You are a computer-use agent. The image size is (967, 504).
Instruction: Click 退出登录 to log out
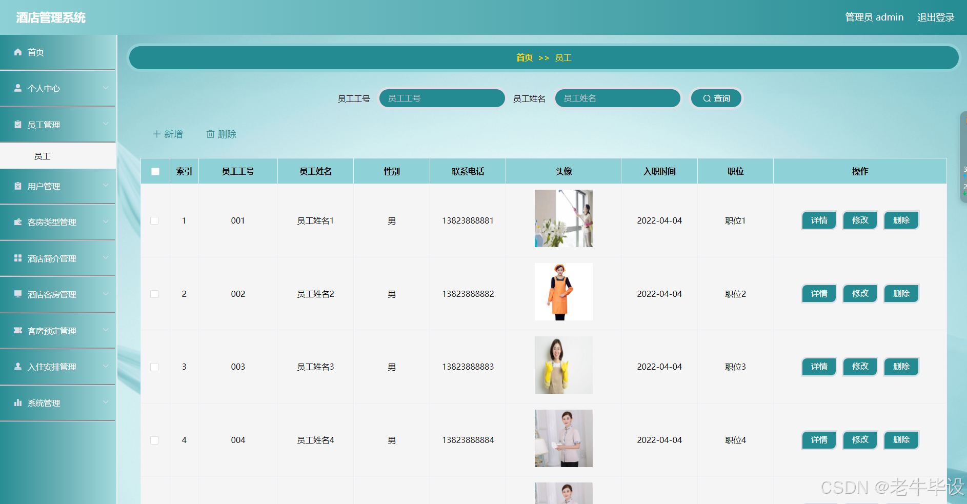(x=936, y=17)
